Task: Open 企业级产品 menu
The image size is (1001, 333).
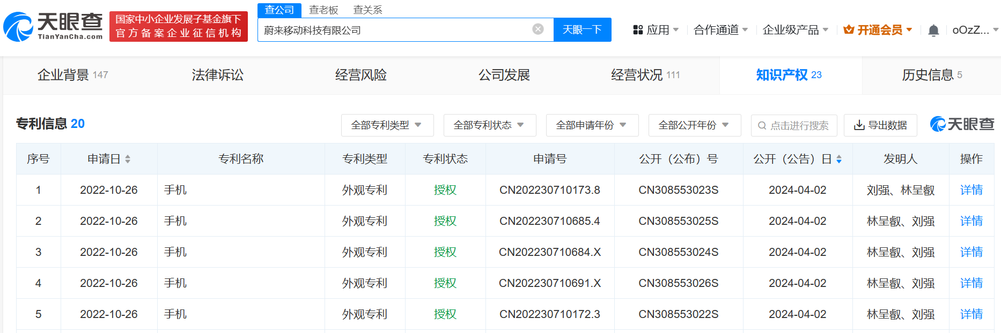Action: (x=795, y=30)
